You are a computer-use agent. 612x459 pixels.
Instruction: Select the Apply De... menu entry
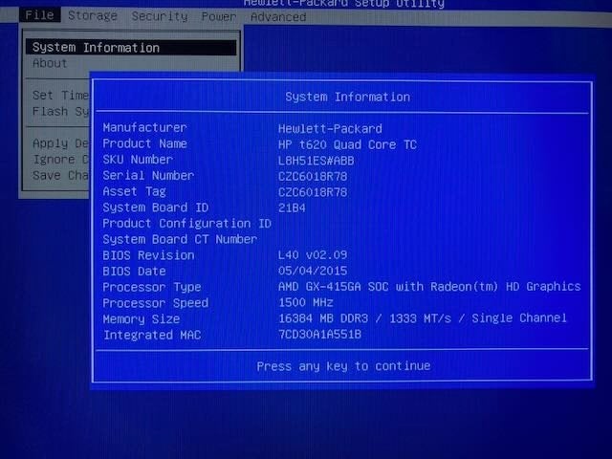click(x=61, y=143)
